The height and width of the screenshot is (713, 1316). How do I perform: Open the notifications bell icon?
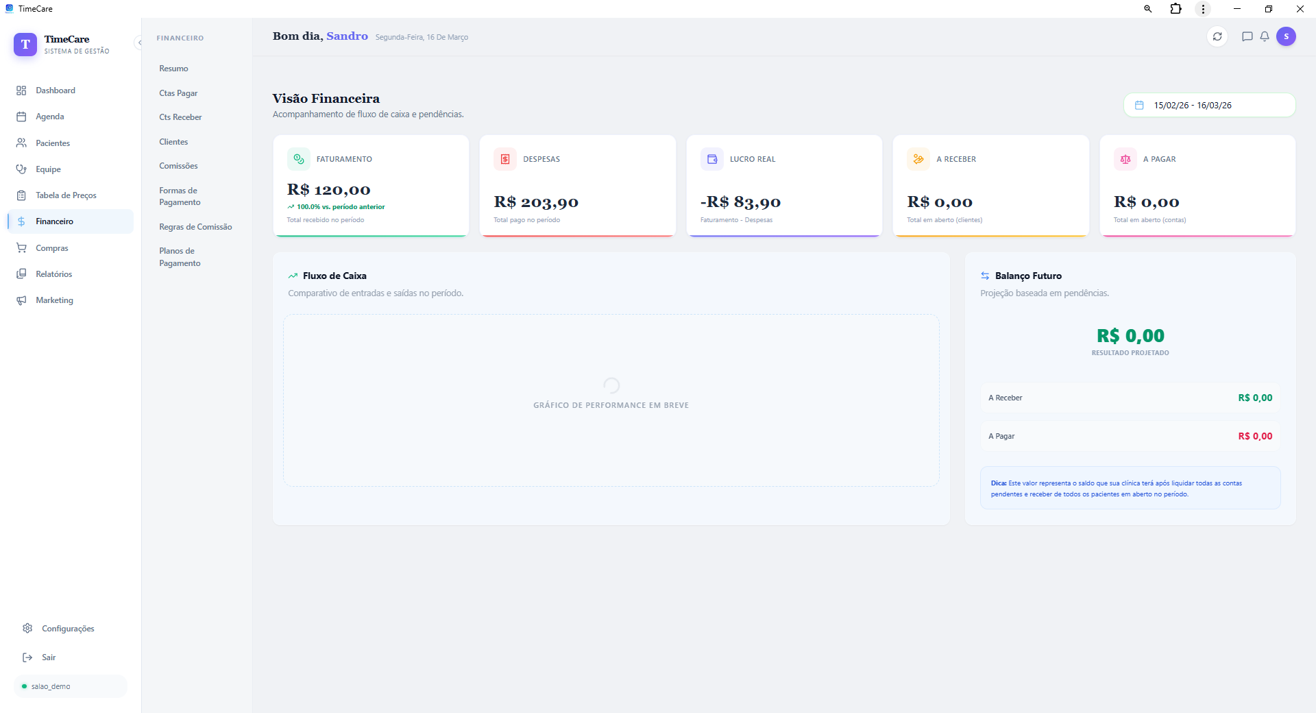coord(1265,36)
